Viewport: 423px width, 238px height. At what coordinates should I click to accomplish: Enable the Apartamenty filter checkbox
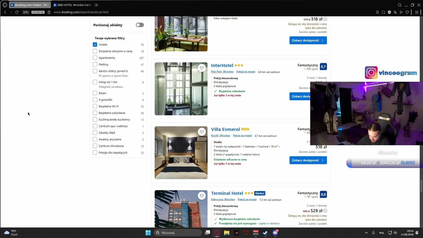(x=95, y=58)
